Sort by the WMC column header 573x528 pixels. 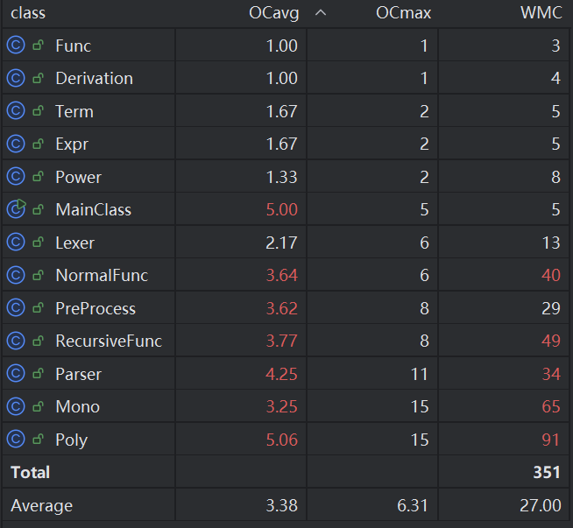pyautogui.click(x=541, y=13)
